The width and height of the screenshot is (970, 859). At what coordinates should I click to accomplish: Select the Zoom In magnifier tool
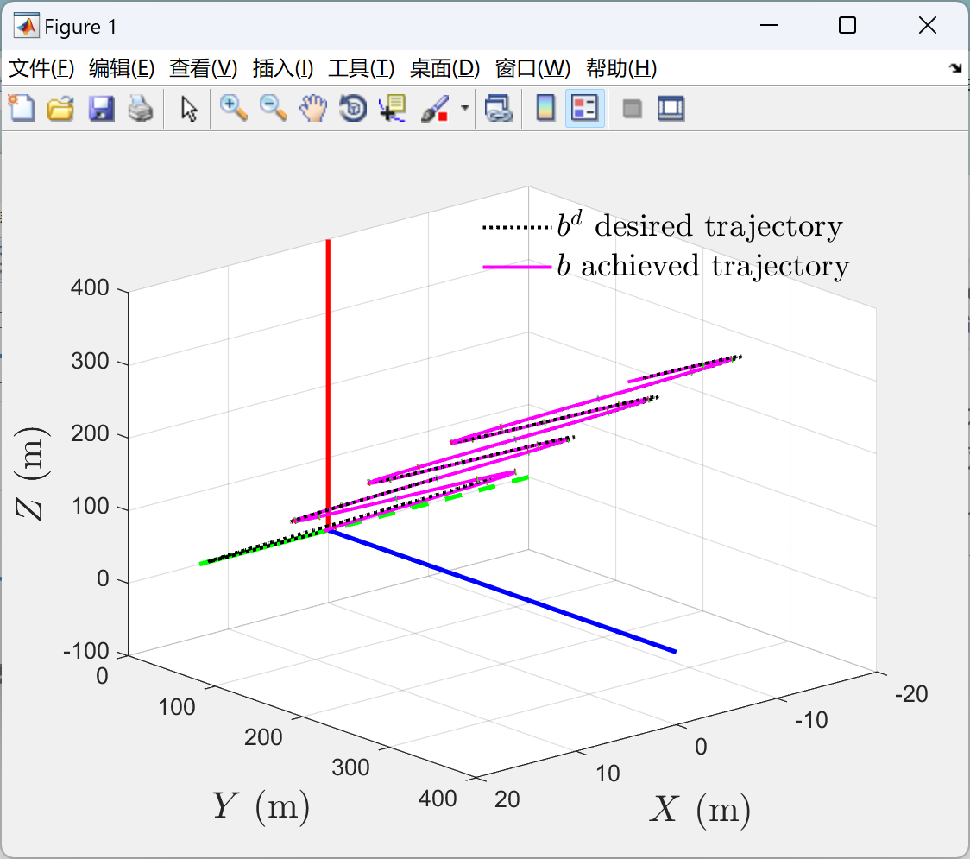pyautogui.click(x=233, y=108)
